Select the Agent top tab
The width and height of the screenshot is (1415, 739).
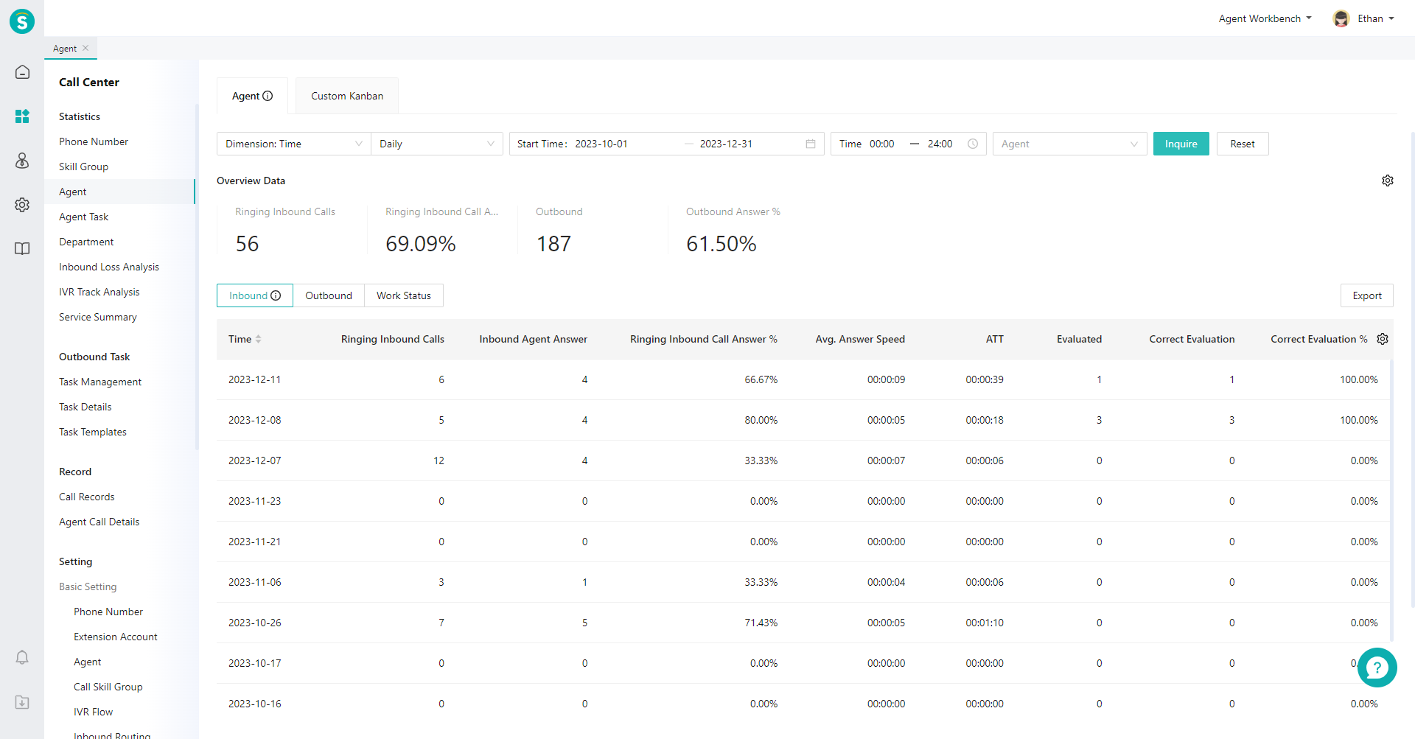coord(252,96)
